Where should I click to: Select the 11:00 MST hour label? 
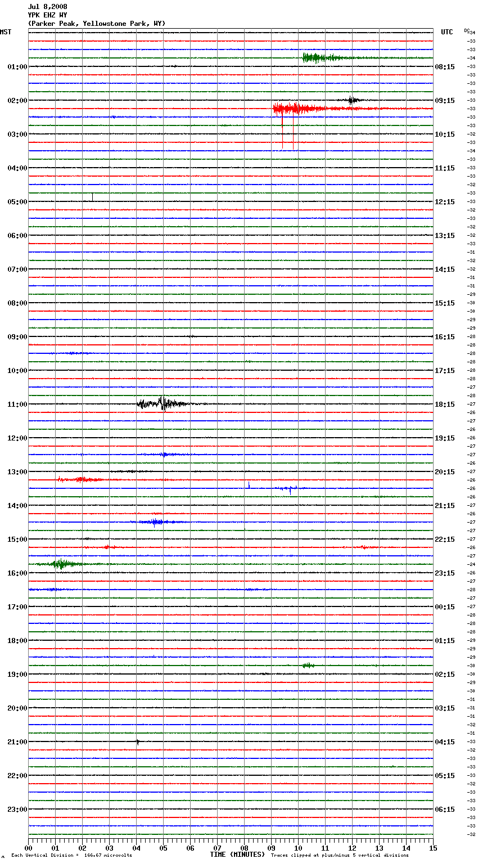[x=17, y=404]
